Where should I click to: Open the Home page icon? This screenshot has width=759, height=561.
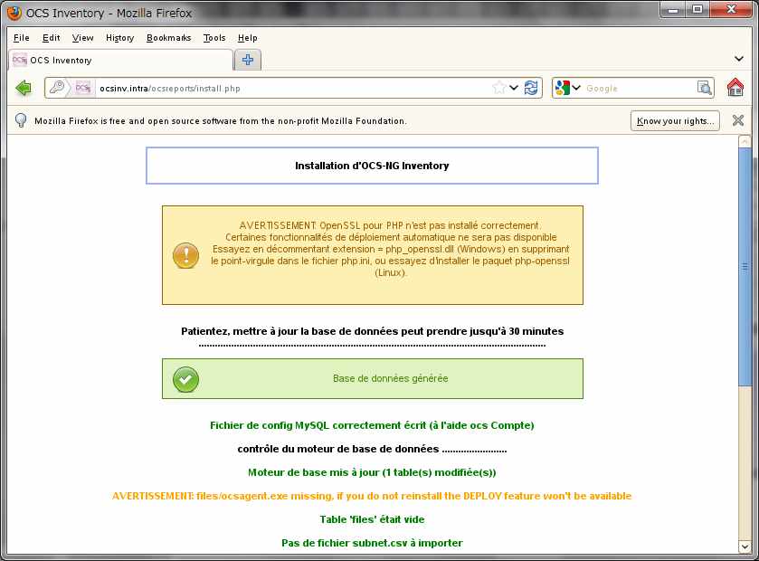click(x=735, y=87)
